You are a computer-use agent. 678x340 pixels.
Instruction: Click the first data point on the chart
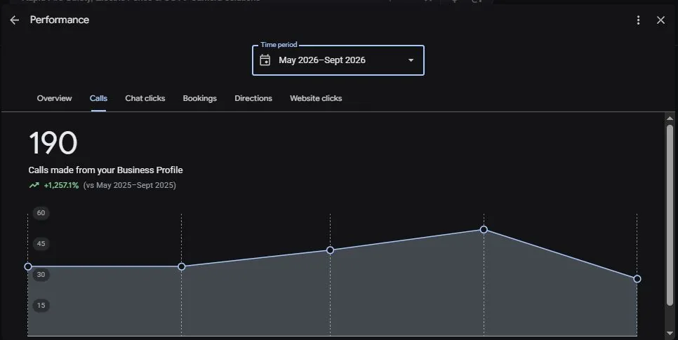pyautogui.click(x=28, y=266)
